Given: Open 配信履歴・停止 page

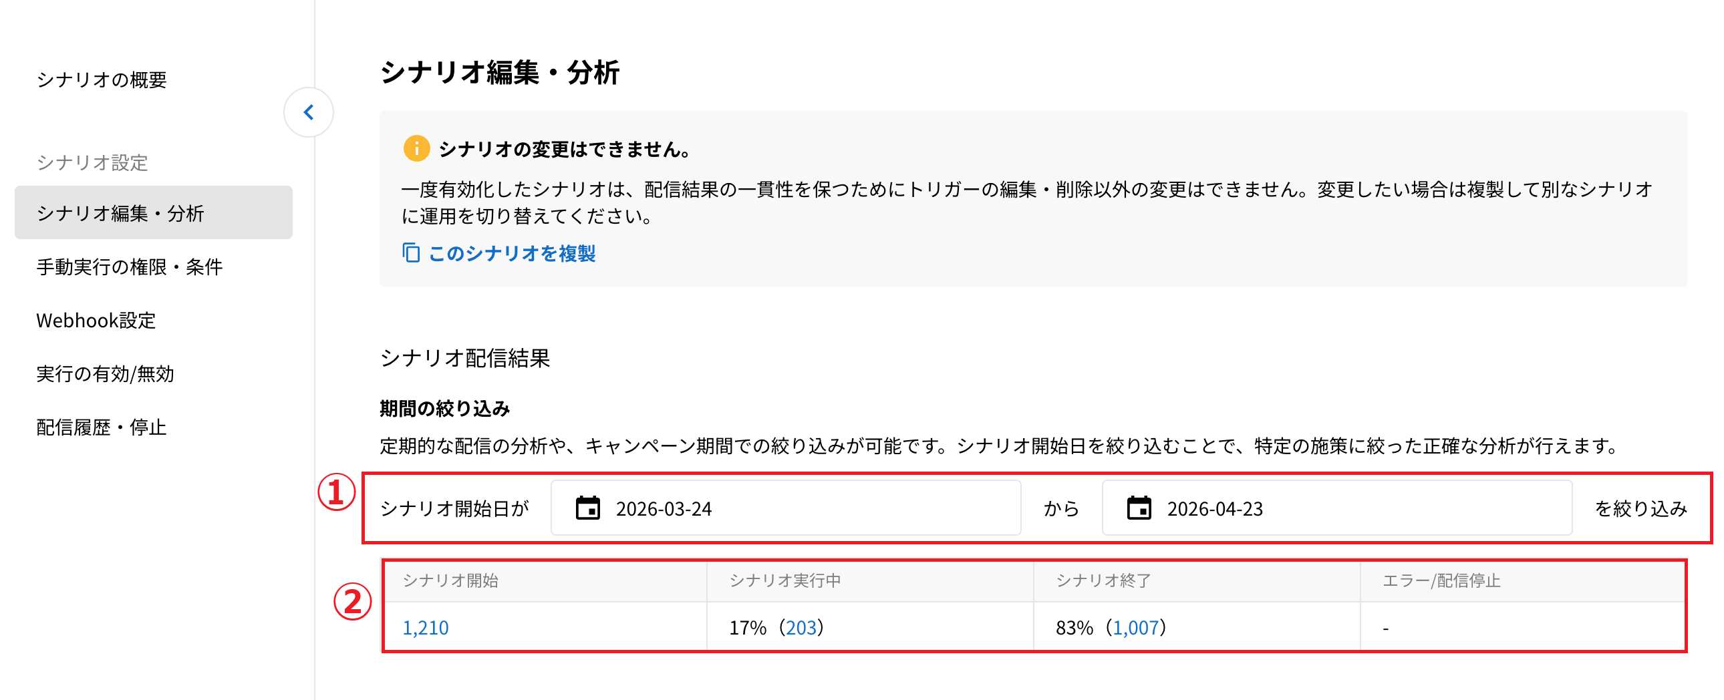Looking at the screenshot, I should point(102,427).
